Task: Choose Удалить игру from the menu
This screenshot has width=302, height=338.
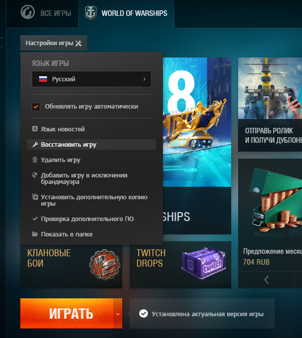Action: click(92, 160)
